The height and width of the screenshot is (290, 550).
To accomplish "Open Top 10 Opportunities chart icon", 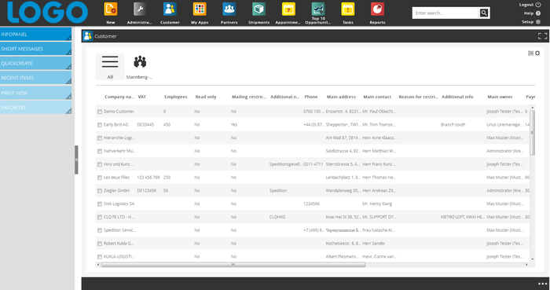I will 318,9.
